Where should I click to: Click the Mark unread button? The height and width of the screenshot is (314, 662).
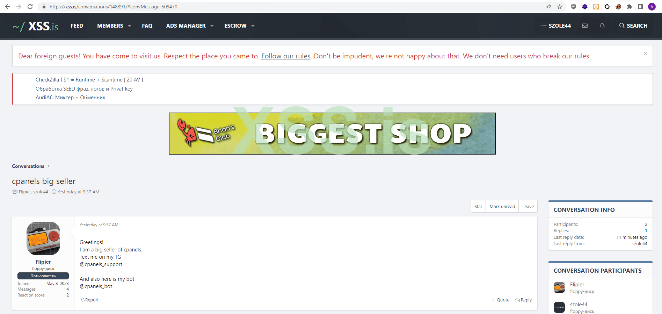click(502, 207)
